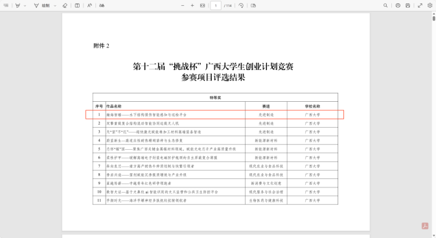This screenshot has height=238, width=436.
Task: Rotate the document with the rotate icon
Action: pyautogui.click(x=241, y=5)
